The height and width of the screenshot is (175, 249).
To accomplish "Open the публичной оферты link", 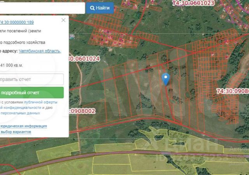I will pyautogui.click(x=40, y=102).
